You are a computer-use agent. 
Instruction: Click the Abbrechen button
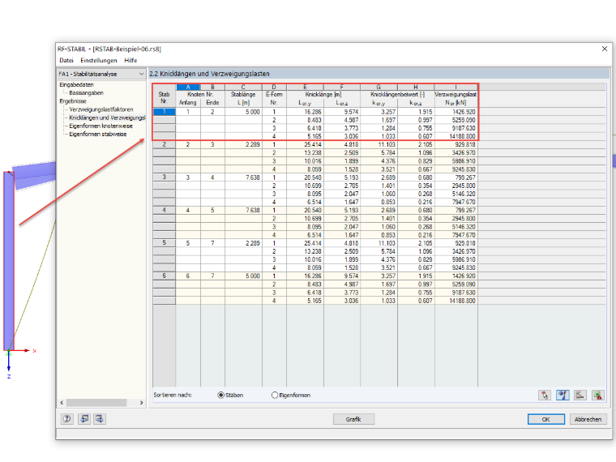click(x=588, y=419)
